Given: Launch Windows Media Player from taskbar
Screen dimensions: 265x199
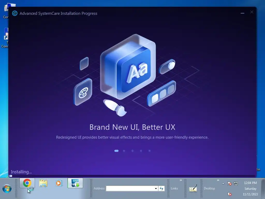Looking at the screenshot, I should click(x=59, y=183).
